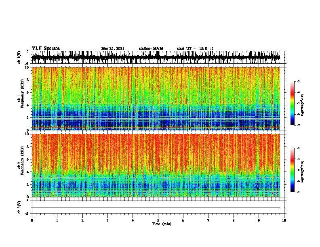Click the "-7" label on ch.2 color scale
This screenshot has height=247, width=320.
point(298,192)
